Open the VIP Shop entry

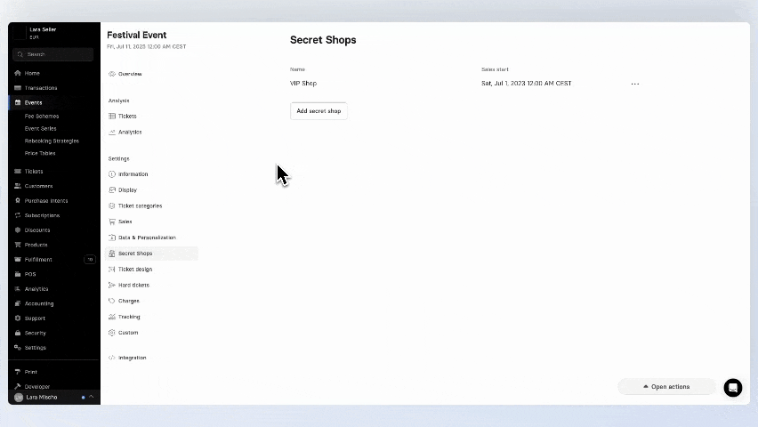(303, 84)
